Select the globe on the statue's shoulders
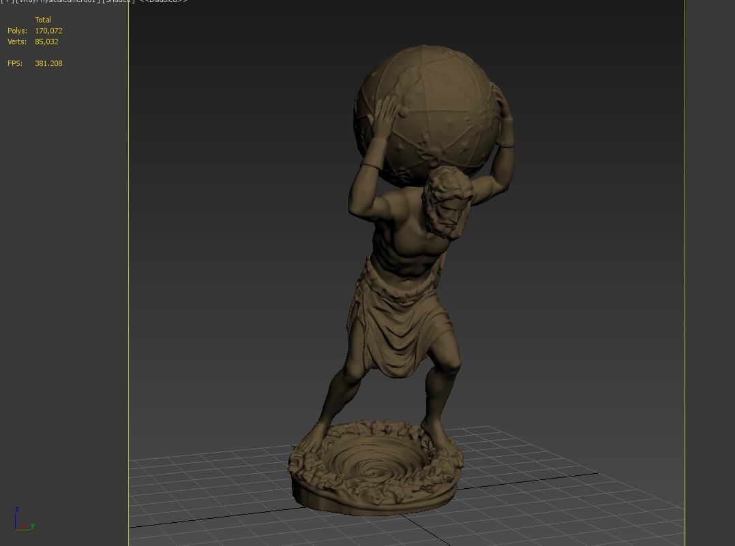The height and width of the screenshot is (546, 735). click(x=427, y=114)
